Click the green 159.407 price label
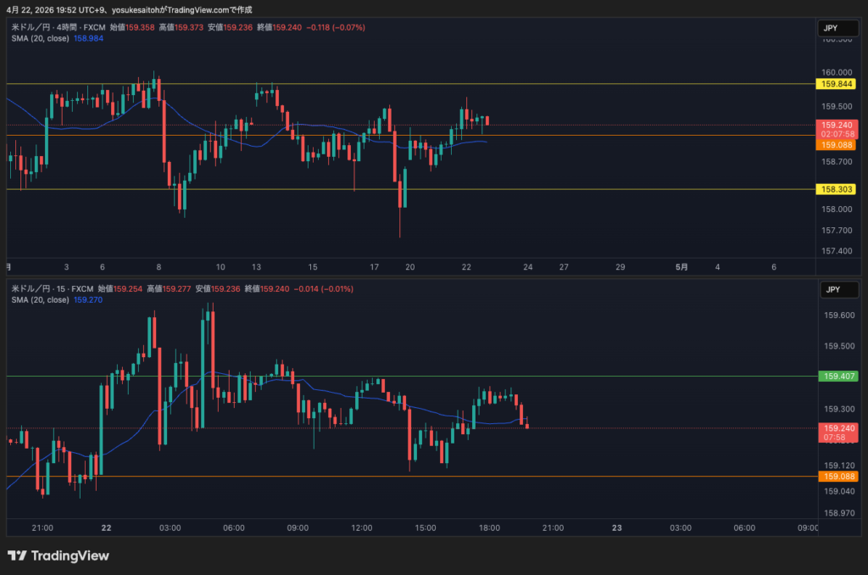 [835, 376]
